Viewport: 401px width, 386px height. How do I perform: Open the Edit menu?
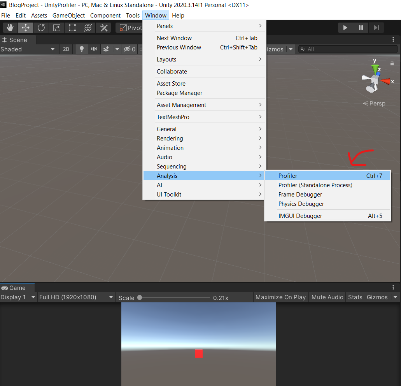click(x=21, y=15)
